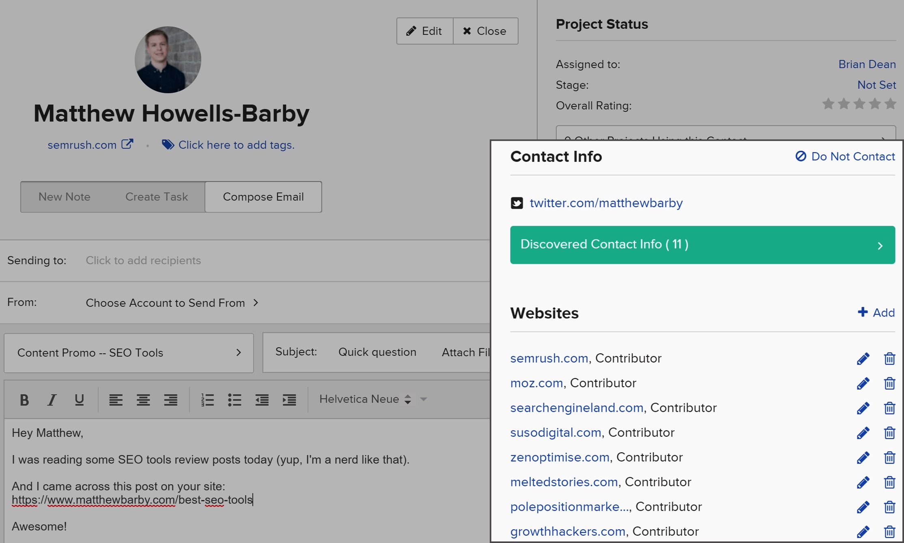Screen dimensions: 904x543
Task: Click the Edit contact button
Action: 425,31
